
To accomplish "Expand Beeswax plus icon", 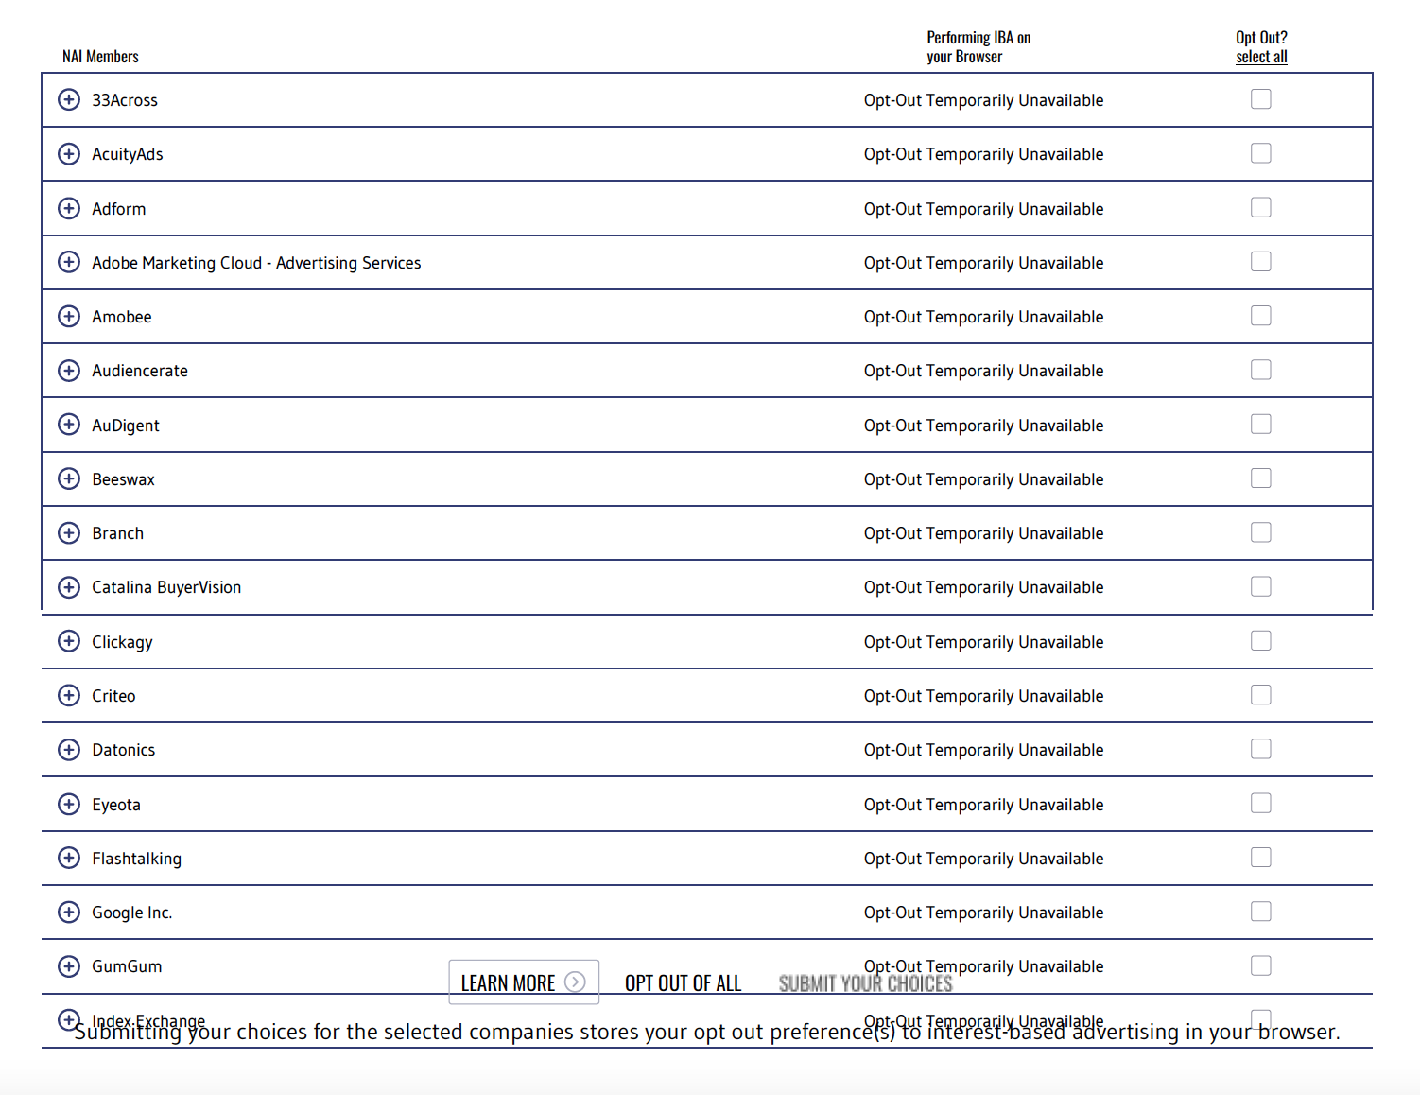I will coord(69,478).
